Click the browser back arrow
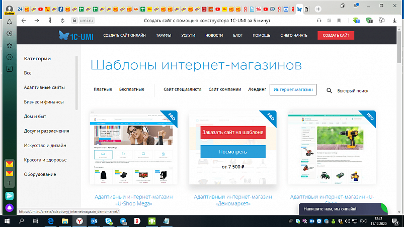404x227 pixels. (x=24, y=21)
